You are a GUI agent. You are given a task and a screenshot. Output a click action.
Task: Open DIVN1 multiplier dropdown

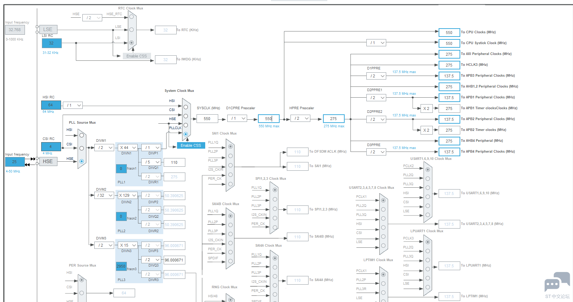[128, 148]
